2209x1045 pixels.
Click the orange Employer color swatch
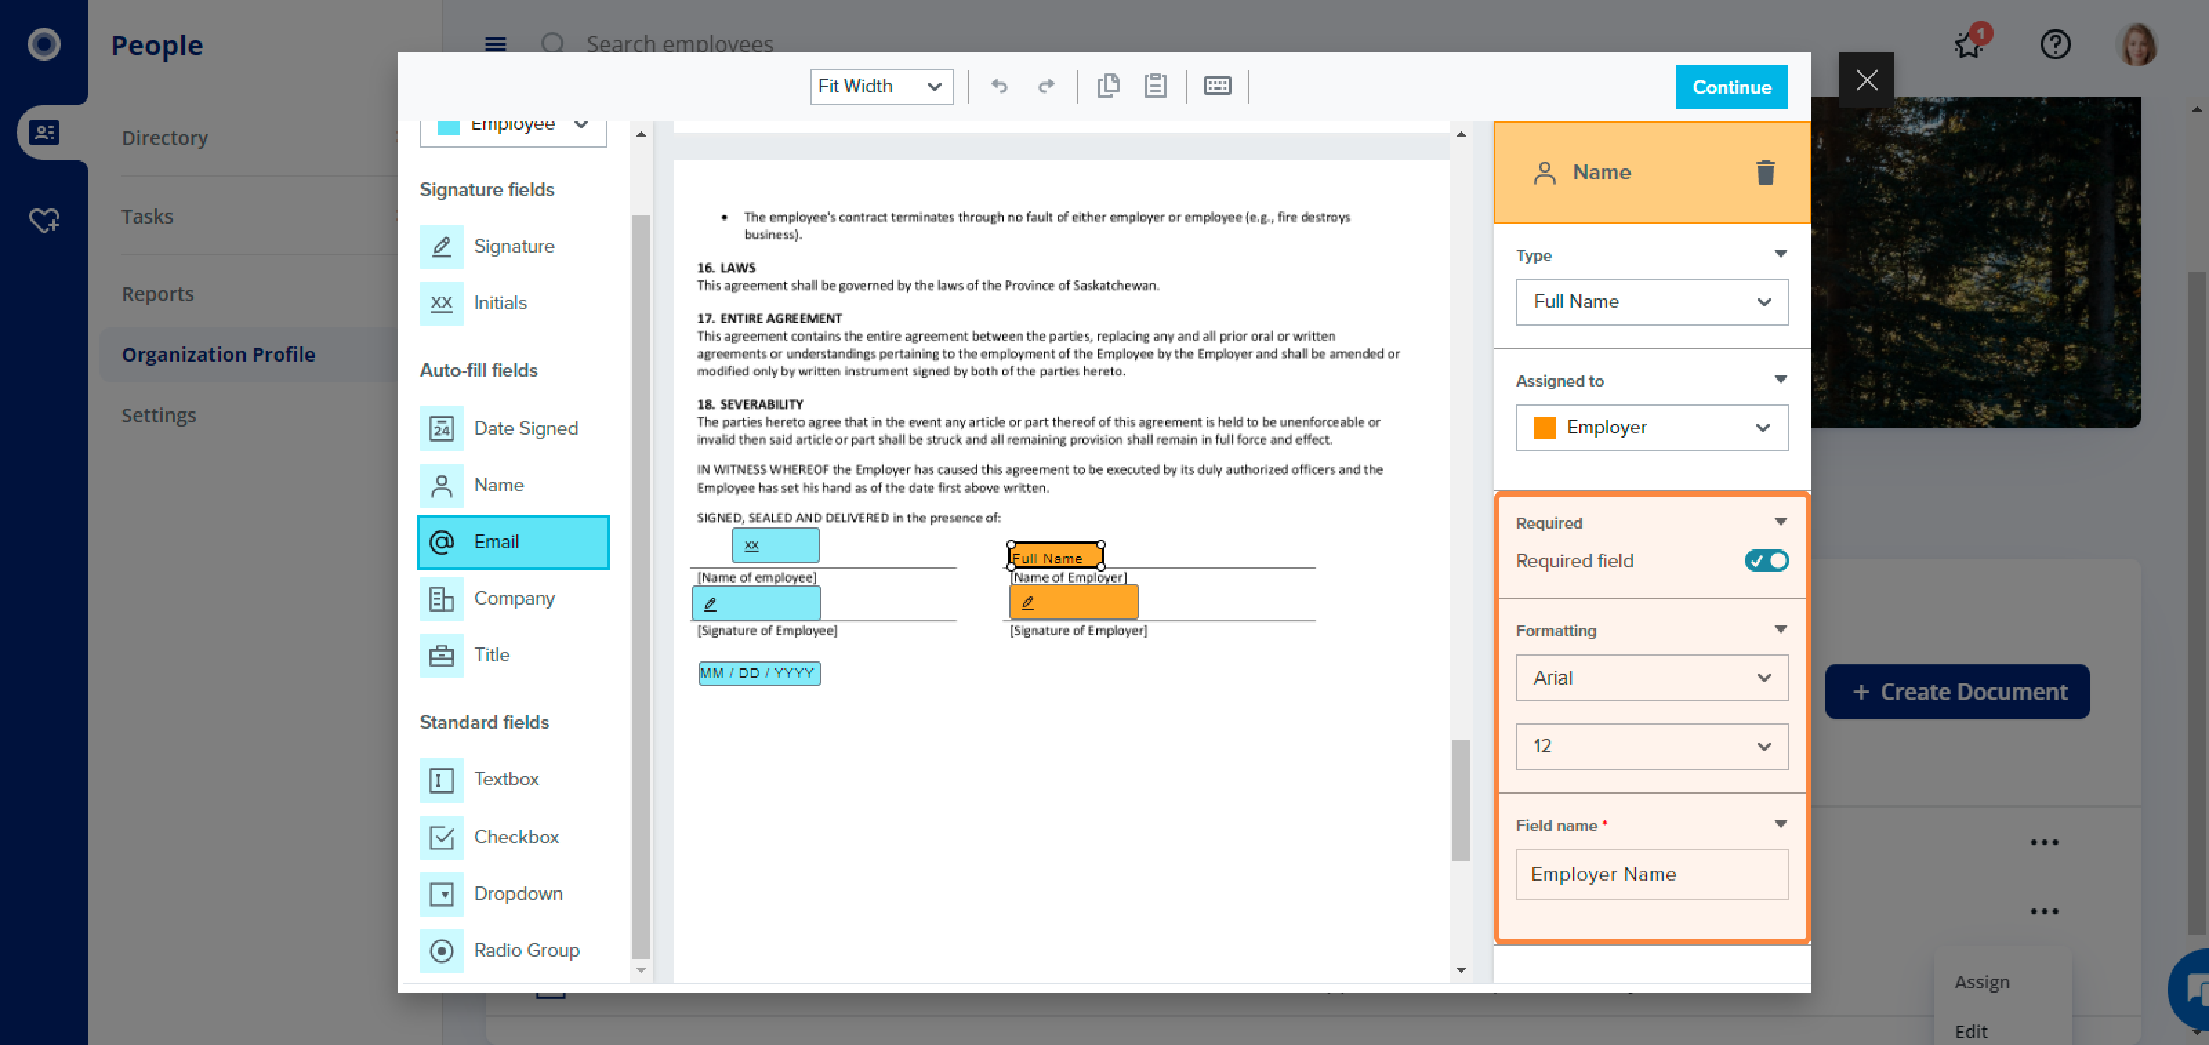coord(1544,428)
